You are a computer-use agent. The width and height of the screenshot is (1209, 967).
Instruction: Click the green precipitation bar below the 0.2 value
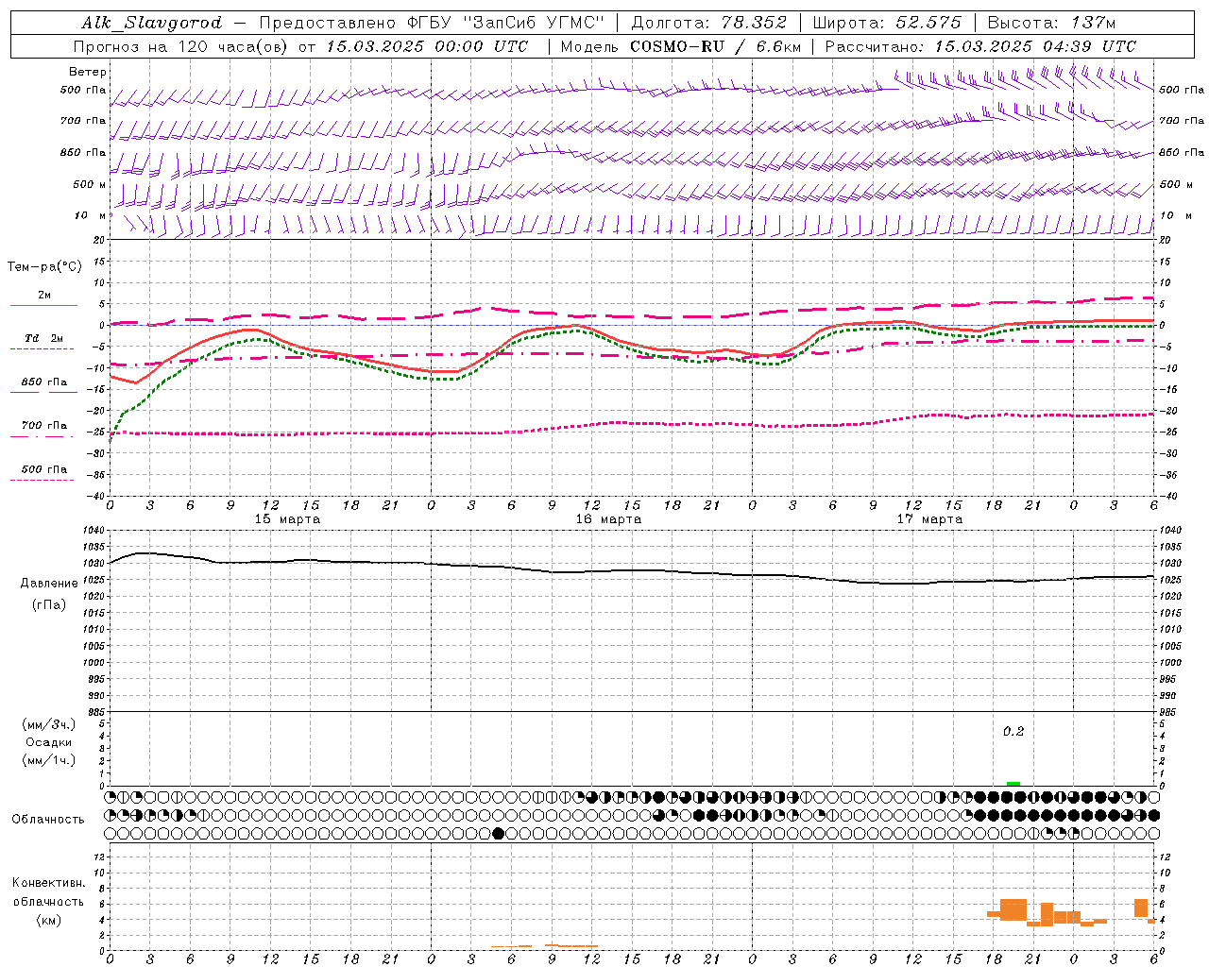1013,783
